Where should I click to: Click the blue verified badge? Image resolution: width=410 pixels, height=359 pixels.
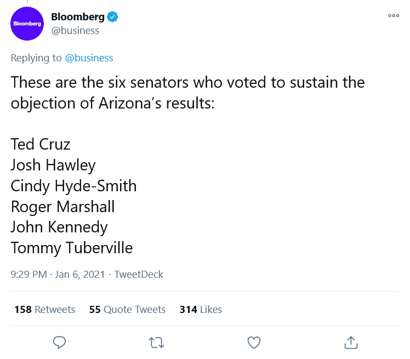(x=112, y=17)
